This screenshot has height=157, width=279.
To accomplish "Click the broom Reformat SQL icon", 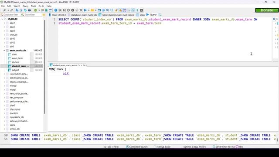I will pos(116,10).
